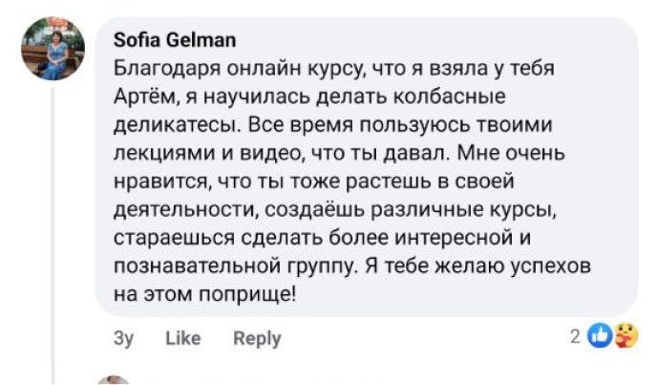The width and height of the screenshot is (657, 385).
Task: Open the Sofia Gelman name link
Action: coord(175,40)
